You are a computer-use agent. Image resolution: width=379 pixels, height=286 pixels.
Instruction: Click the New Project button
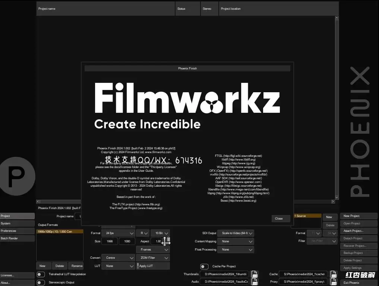pyautogui.click(x=359, y=216)
